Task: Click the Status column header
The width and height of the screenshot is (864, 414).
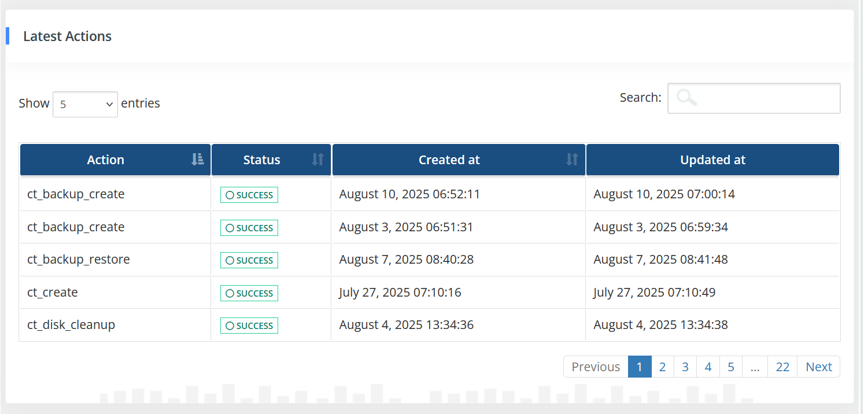Action: tap(271, 160)
